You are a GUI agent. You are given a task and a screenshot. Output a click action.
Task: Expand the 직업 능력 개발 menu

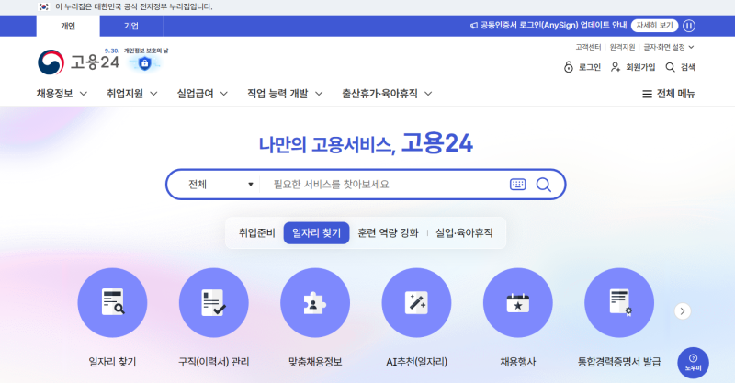285,94
